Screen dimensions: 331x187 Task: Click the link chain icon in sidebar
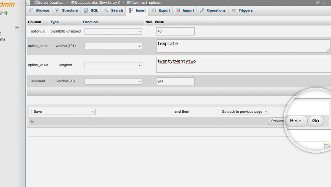pos(17,27)
